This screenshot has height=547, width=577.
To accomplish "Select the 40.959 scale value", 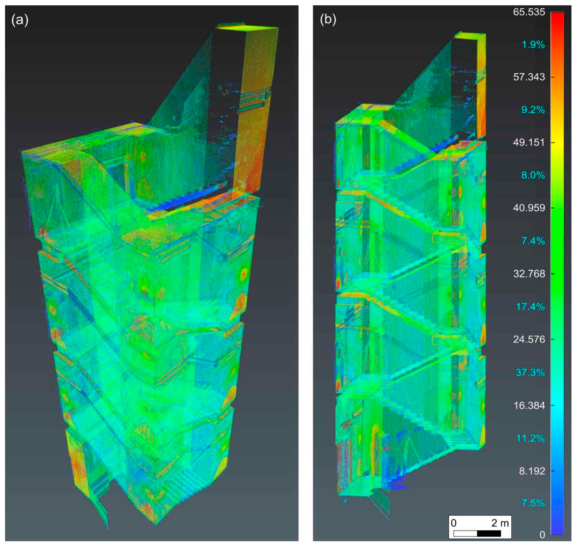I will tap(529, 208).
